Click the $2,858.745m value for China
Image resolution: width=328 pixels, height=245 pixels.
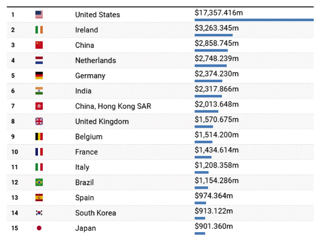tap(216, 43)
